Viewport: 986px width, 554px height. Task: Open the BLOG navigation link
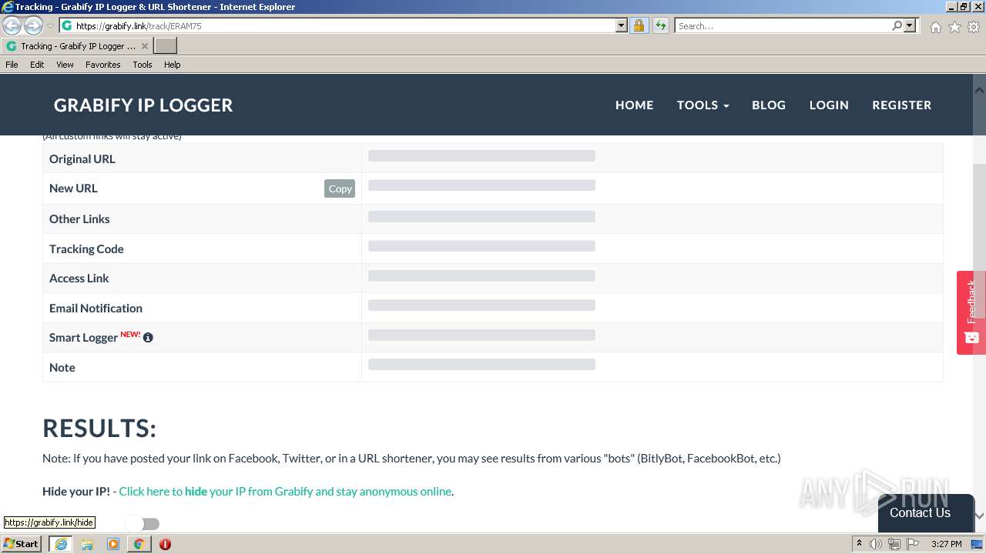coord(769,105)
